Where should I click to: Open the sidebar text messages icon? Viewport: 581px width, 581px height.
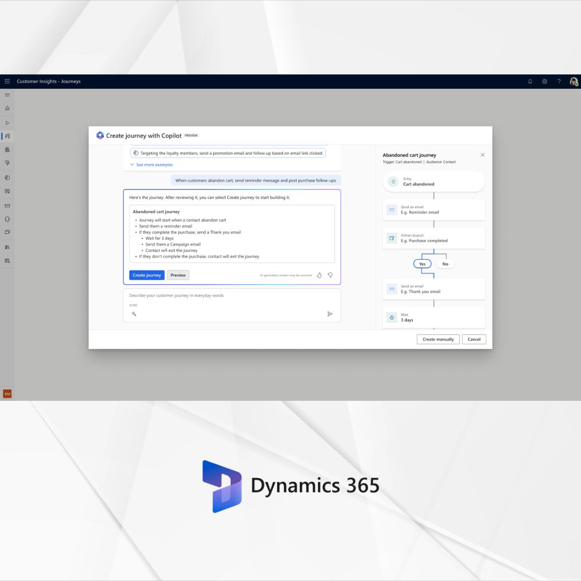coord(7,232)
